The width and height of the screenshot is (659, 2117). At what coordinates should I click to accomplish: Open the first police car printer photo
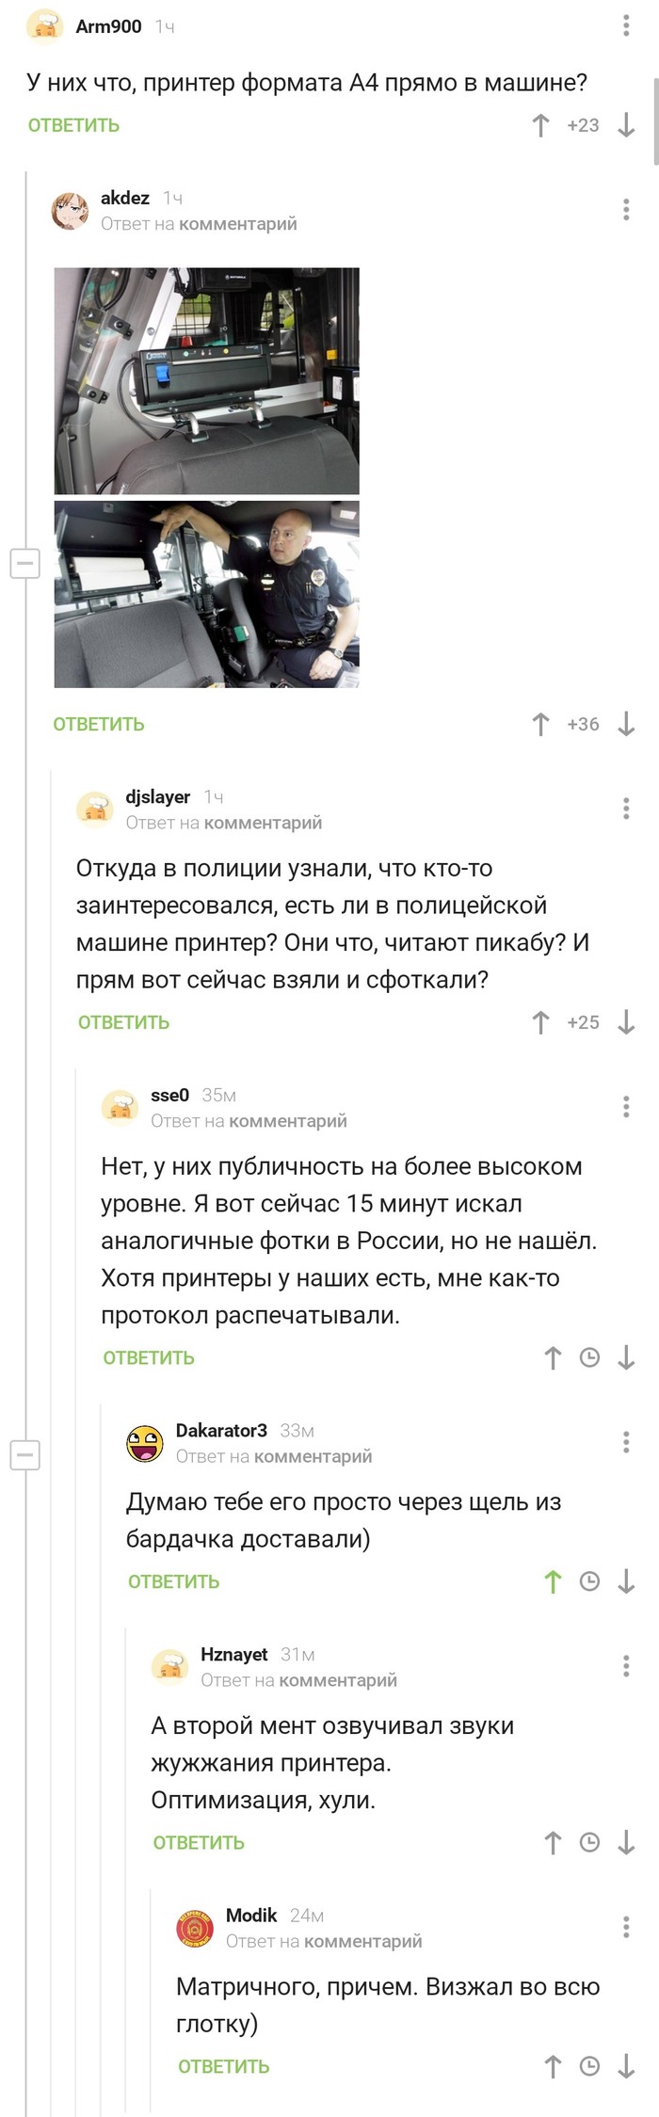point(208,381)
